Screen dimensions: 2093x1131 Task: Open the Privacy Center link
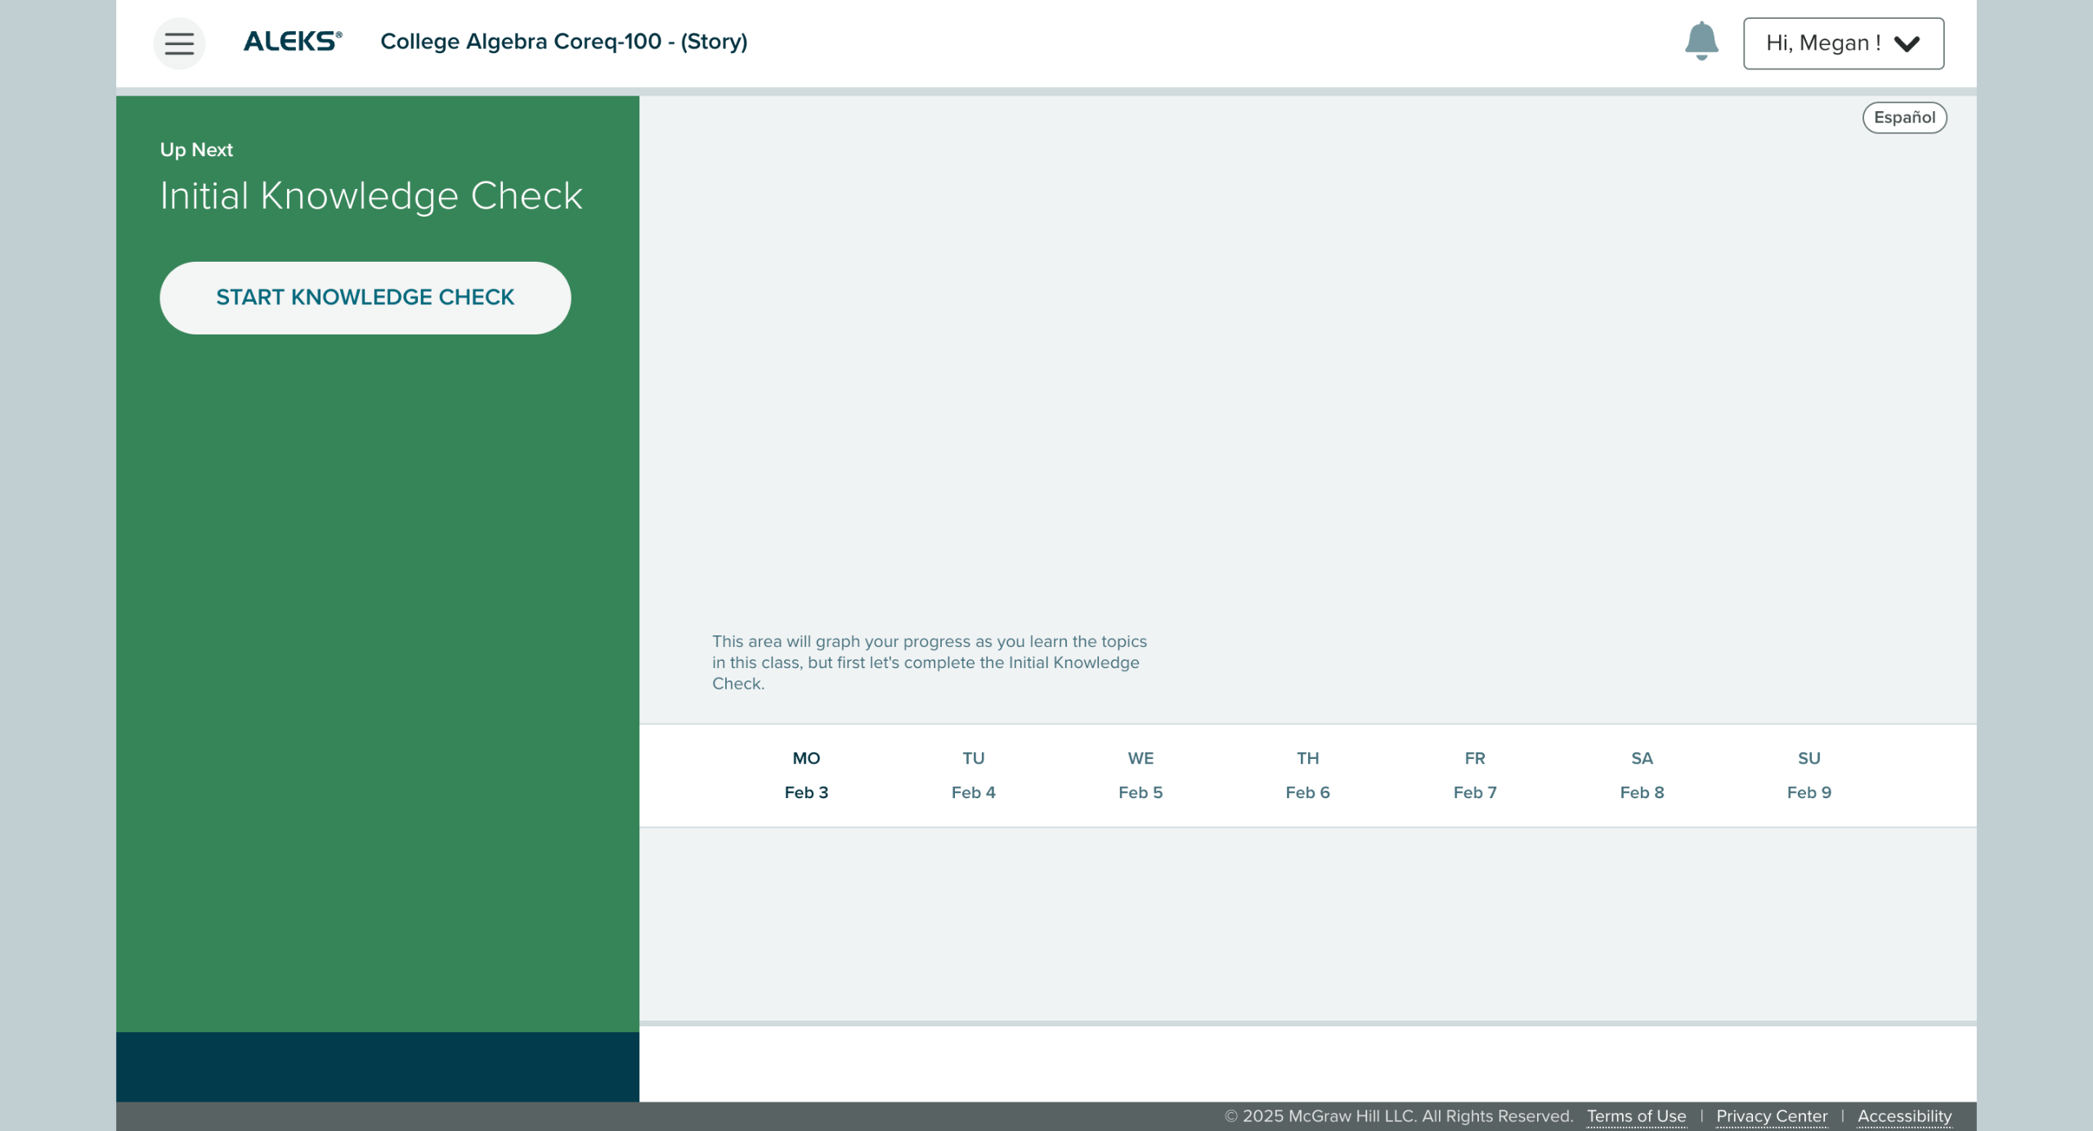click(x=1771, y=1116)
